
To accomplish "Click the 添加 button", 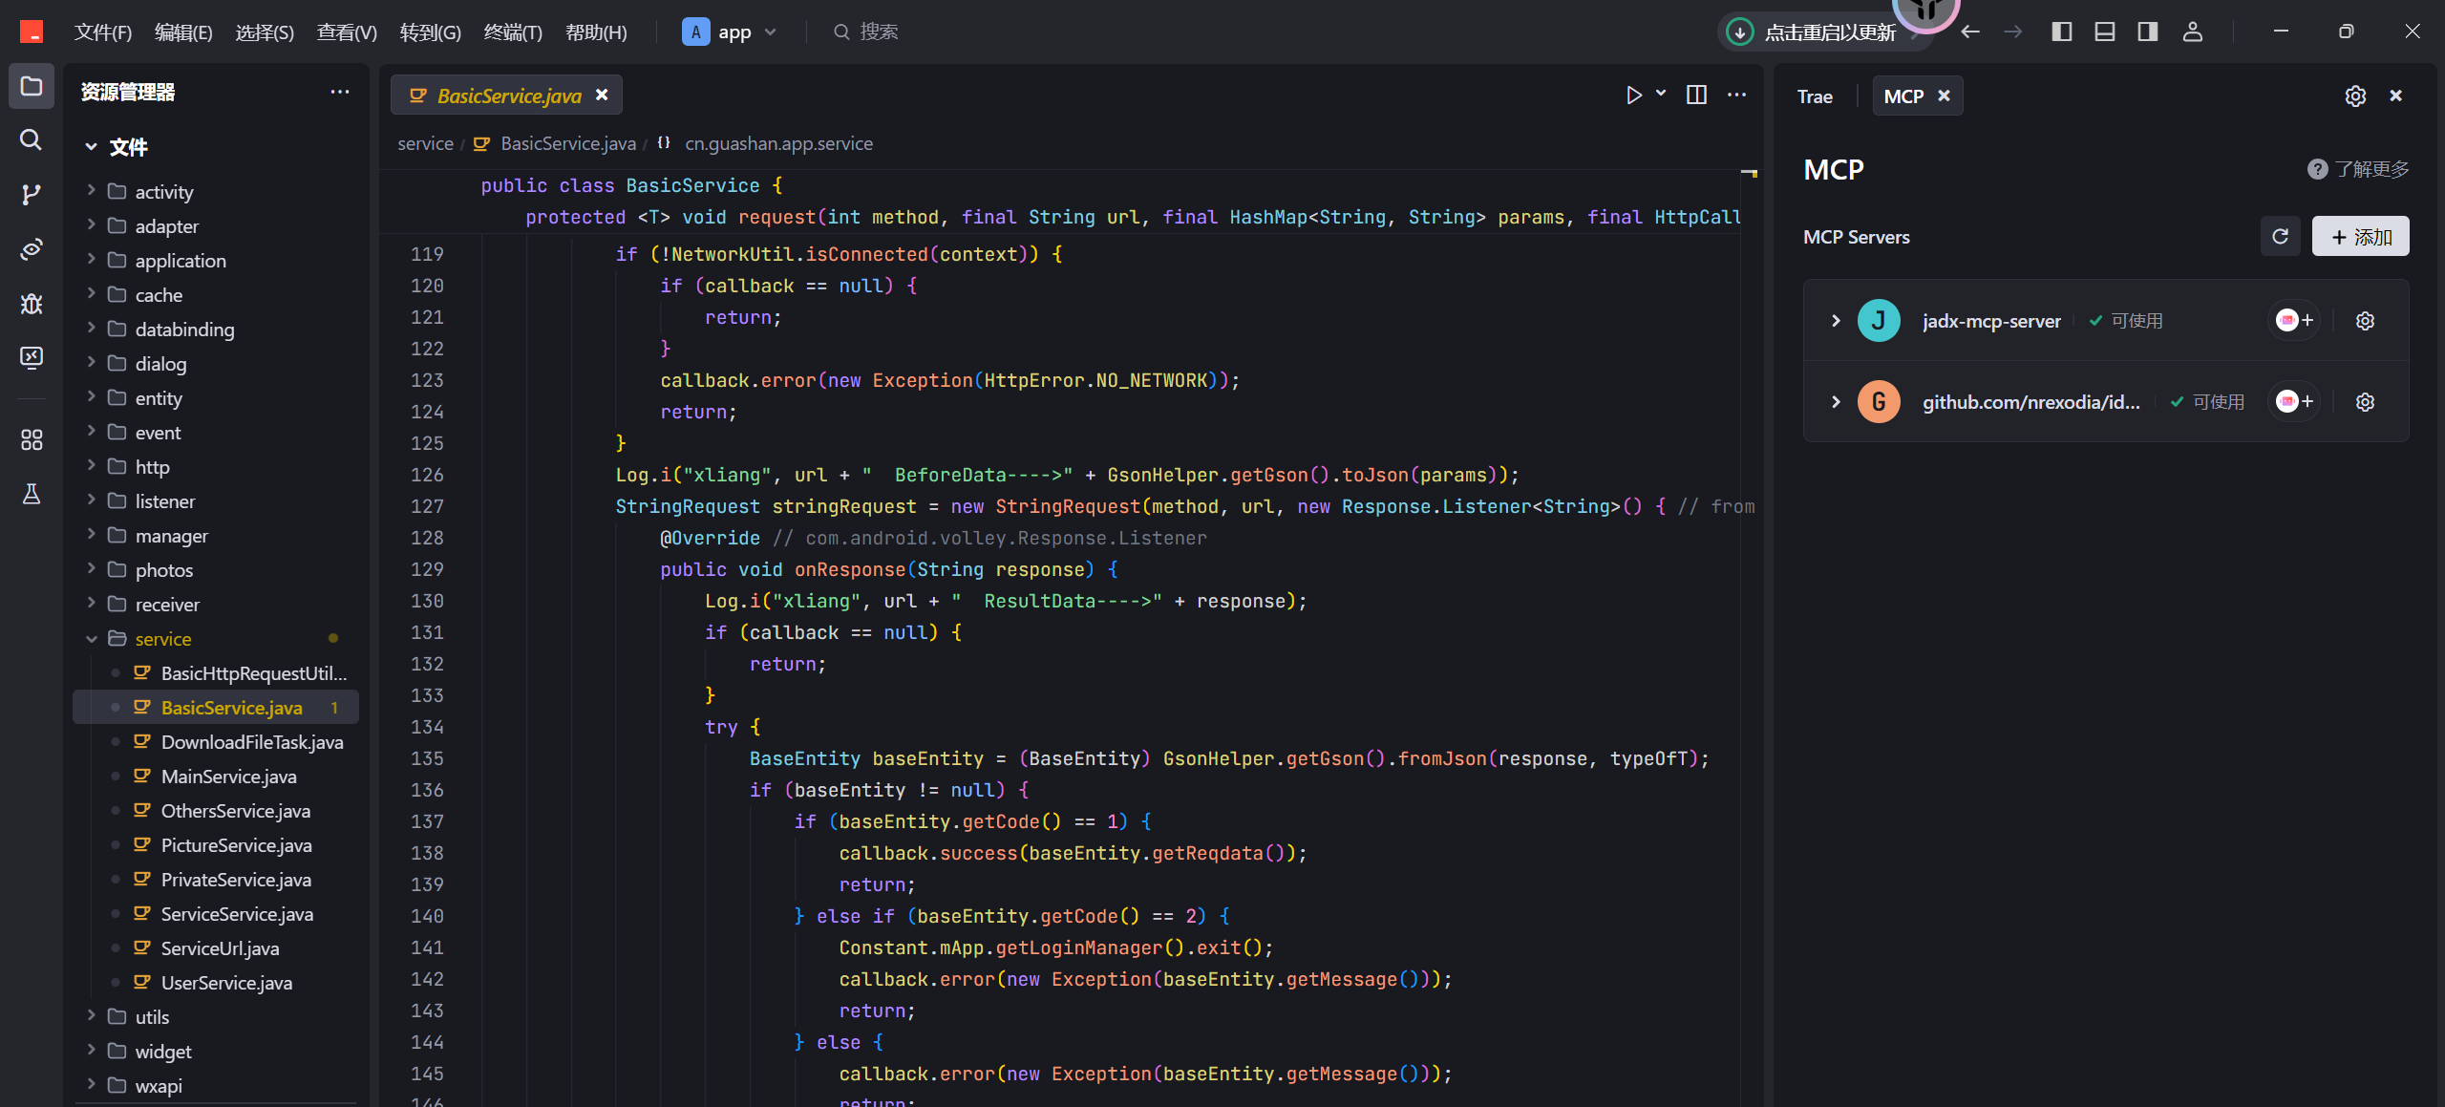I will pos(2360,236).
